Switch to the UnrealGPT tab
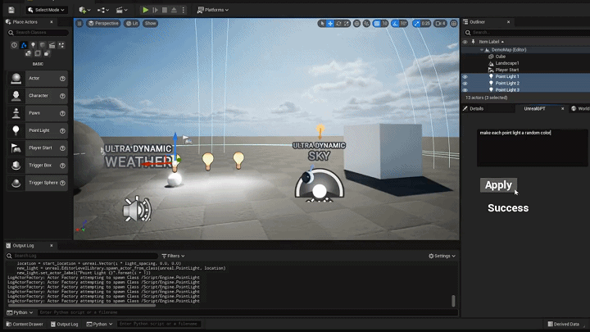Image resolution: width=590 pixels, height=332 pixels. (534, 108)
